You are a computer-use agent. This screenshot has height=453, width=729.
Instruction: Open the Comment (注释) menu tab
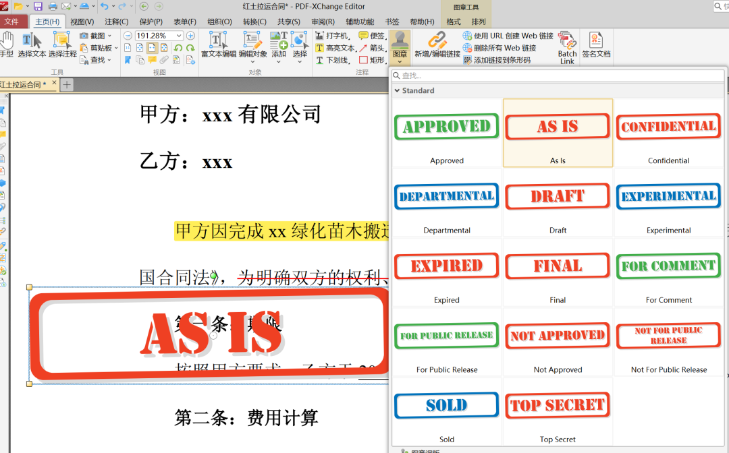116,22
